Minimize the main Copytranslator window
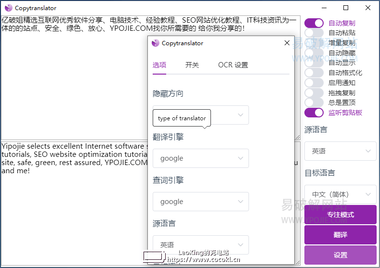Image resolution: width=380 pixels, height=268 pixels. (324, 8)
